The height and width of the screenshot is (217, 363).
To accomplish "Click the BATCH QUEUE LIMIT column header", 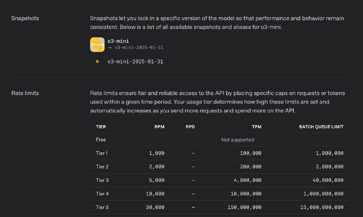I will click(x=321, y=126).
